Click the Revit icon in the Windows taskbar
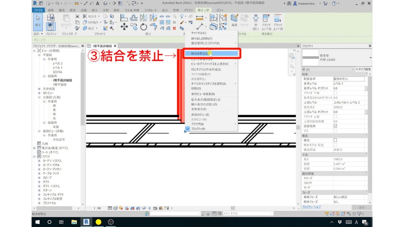This screenshot has height=227, width=404. 86,222
